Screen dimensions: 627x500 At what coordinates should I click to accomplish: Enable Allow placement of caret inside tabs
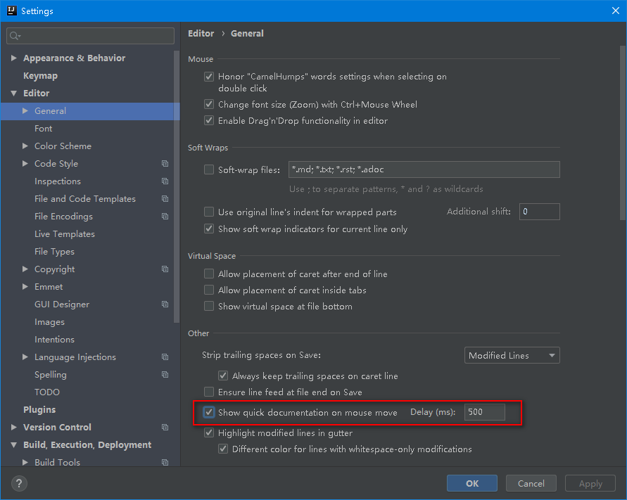tap(209, 290)
